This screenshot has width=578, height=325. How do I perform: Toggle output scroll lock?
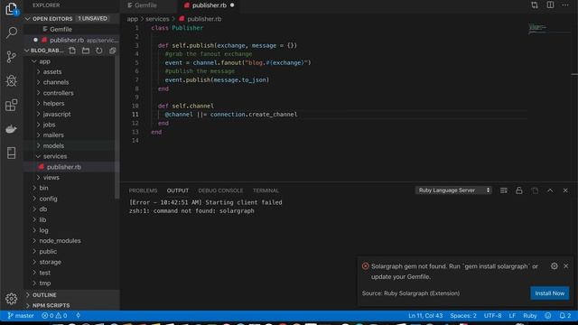(x=519, y=190)
